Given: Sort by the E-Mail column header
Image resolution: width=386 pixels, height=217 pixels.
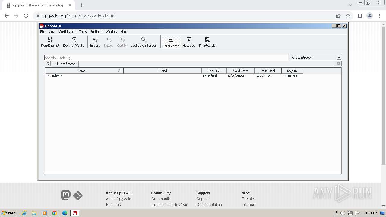Looking at the screenshot, I should 163,71.
